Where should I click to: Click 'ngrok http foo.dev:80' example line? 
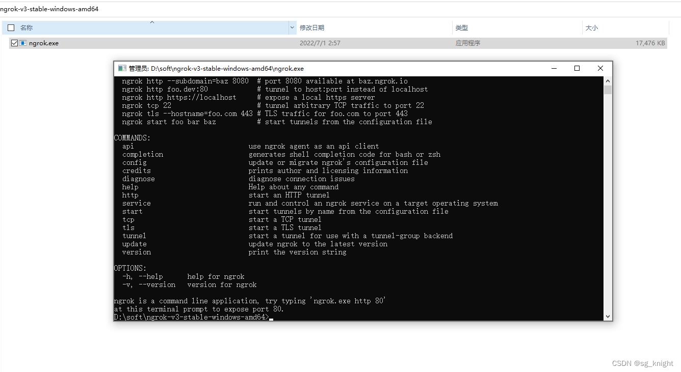click(165, 89)
